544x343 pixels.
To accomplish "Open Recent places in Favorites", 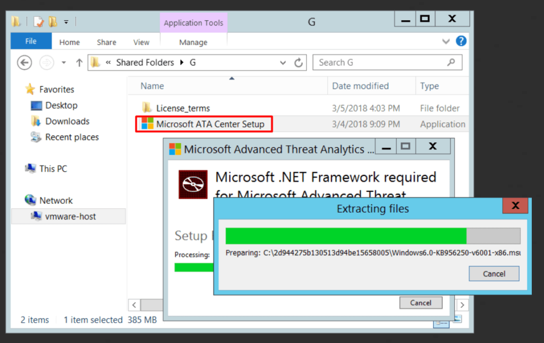I will point(72,137).
